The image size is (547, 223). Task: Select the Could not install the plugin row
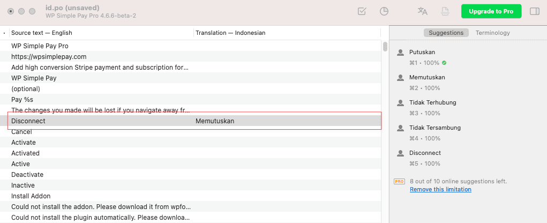191,218
